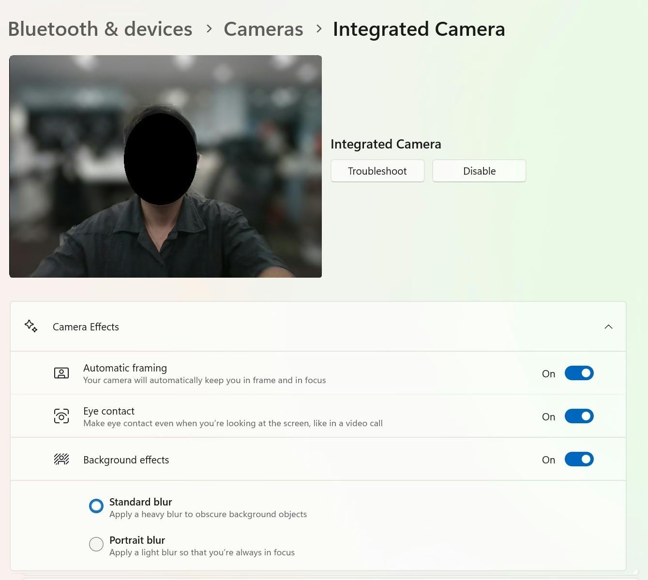
Task: Click 'Make eye contact even when' description
Action: (x=233, y=423)
